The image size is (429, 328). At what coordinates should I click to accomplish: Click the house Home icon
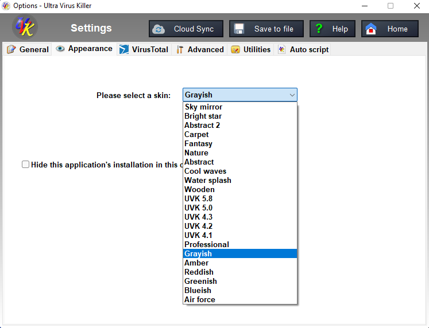[x=371, y=29]
